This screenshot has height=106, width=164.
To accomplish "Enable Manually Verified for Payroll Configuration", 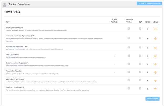I will (129, 72).
